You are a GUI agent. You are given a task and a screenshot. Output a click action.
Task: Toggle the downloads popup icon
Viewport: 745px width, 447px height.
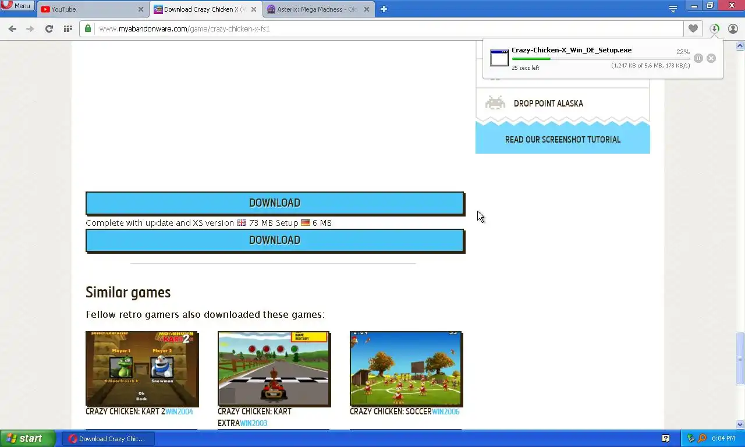coord(715,29)
